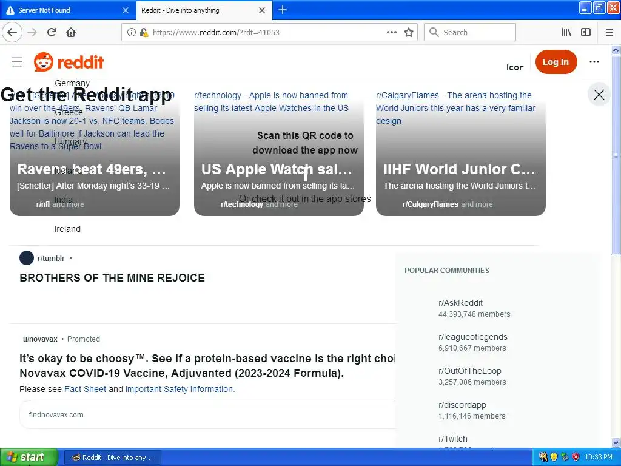
Task: Open page actions three-dot menu in address bar
Action: tap(391, 32)
